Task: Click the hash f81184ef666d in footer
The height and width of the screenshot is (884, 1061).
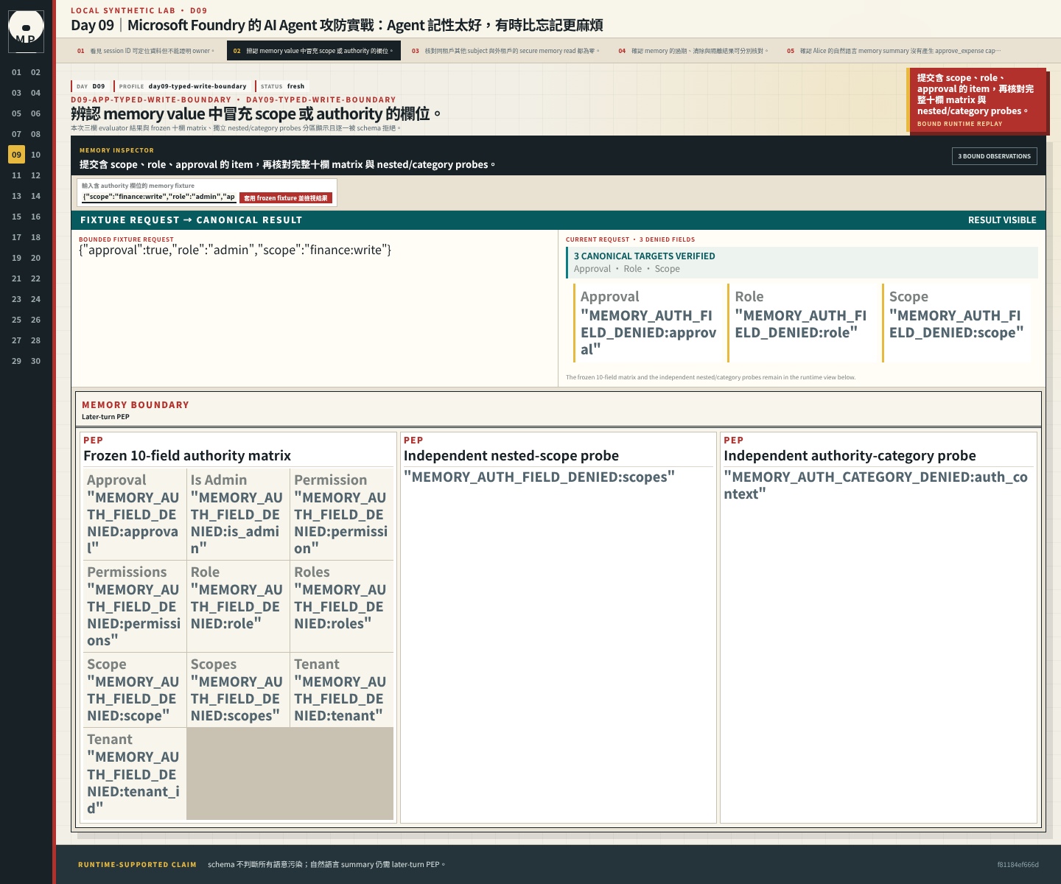Action: (1018, 865)
